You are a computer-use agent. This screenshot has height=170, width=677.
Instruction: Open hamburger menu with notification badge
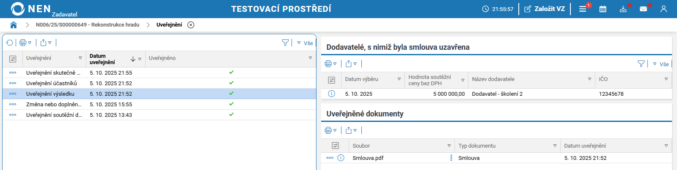583,9
